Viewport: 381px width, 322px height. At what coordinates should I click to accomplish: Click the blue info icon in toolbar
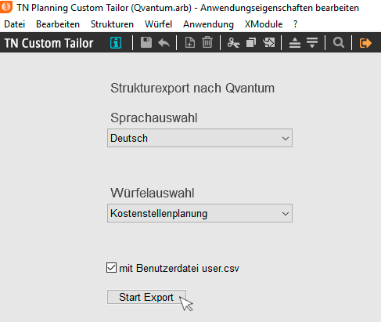pyautogui.click(x=116, y=42)
